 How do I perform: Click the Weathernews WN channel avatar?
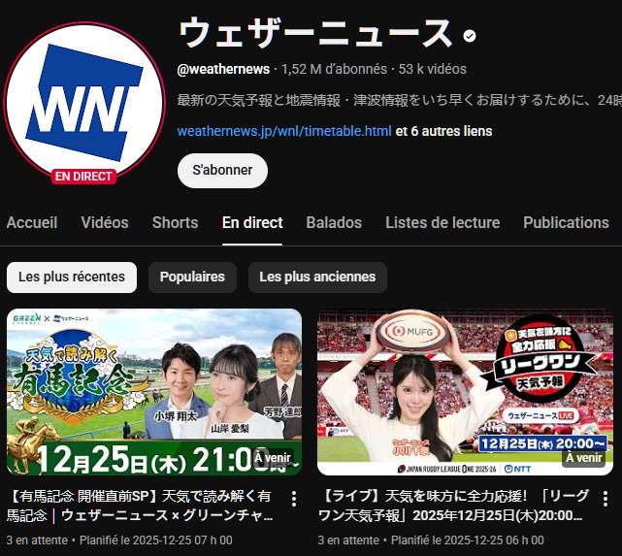coord(84,102)
